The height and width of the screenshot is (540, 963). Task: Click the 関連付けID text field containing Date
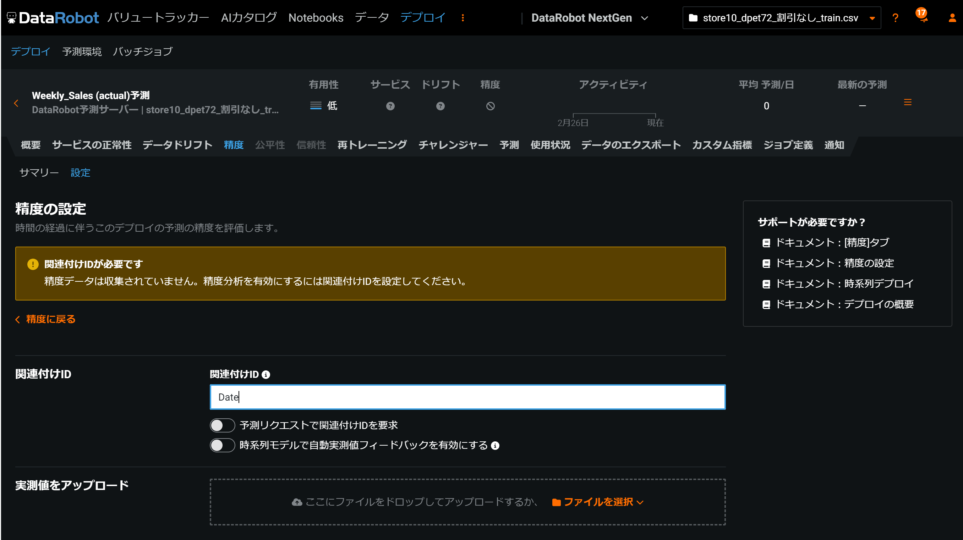pos(467,397)
